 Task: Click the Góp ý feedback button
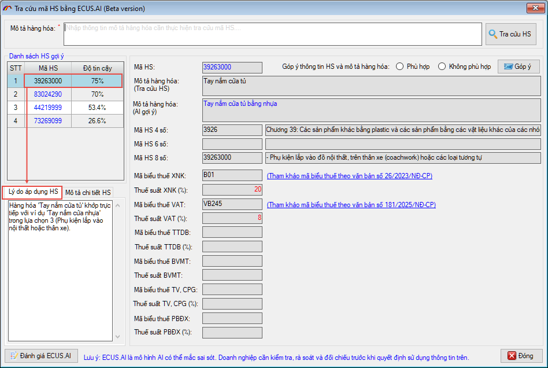coord(518,67)
